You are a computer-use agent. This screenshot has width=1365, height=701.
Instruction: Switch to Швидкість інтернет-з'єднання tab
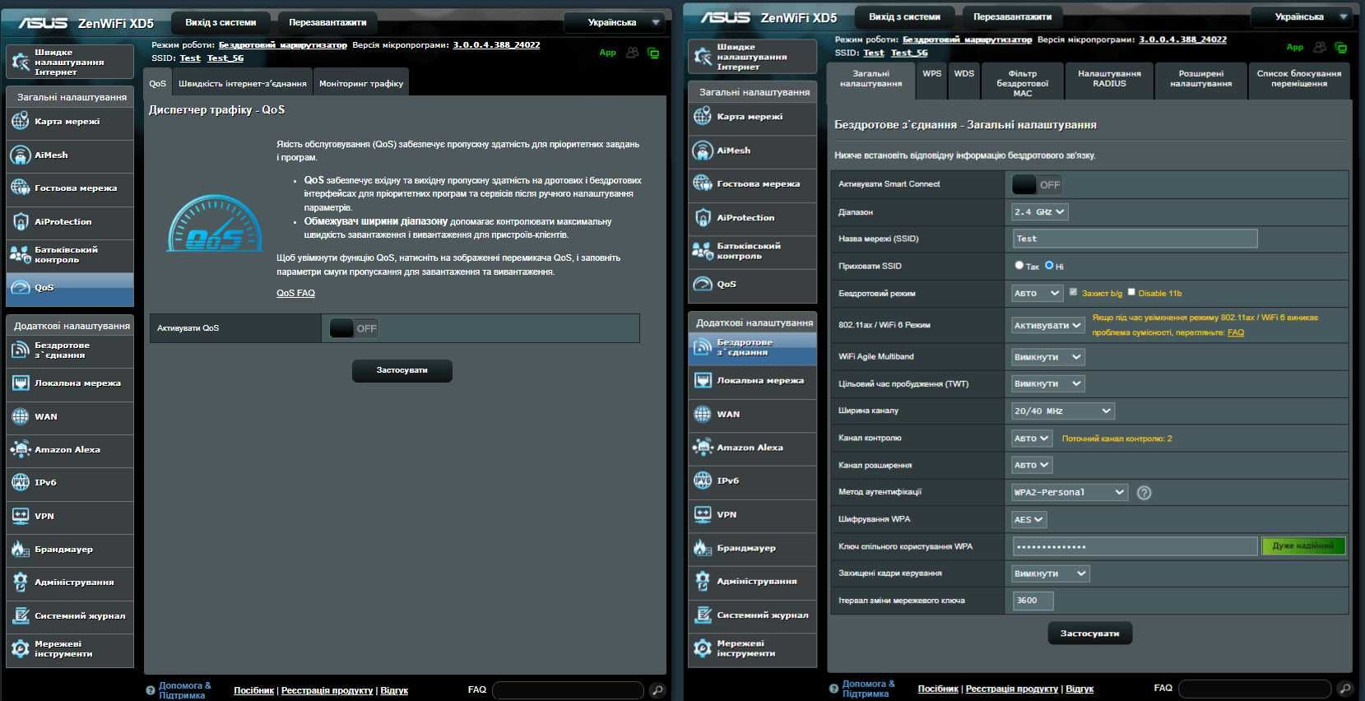[x=242, y=83]
